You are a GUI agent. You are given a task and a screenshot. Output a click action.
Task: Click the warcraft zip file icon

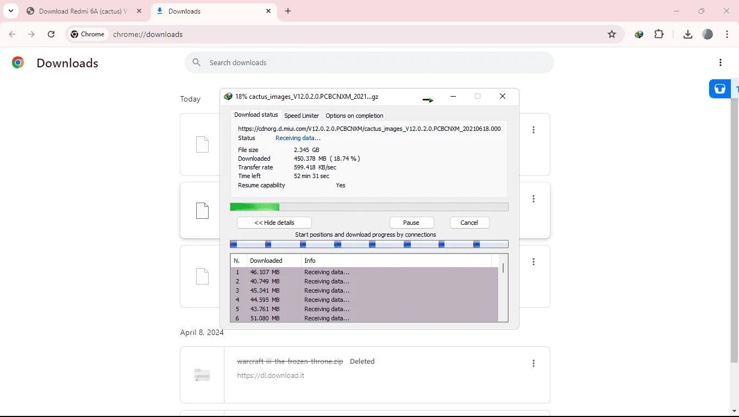pyautogui.click(x=202, y=375)
